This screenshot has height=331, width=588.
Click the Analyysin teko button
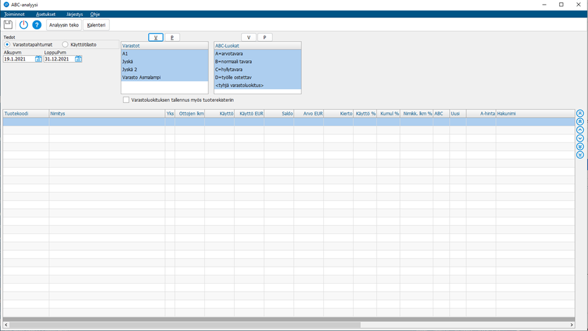tap(64, 25)
